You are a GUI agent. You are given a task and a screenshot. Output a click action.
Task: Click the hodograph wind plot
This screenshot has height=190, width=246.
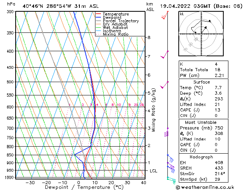[x=201, y=34]
